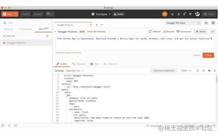Screen dimensions: 218x136
Task: Click the orange New button
Action: click(x=8, y=14)
